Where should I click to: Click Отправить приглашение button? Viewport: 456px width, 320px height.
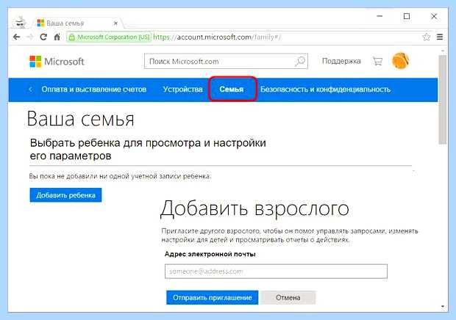click(x=213, y=297)
